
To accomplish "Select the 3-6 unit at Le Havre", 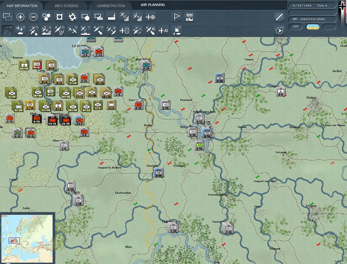I will (85, 52).
